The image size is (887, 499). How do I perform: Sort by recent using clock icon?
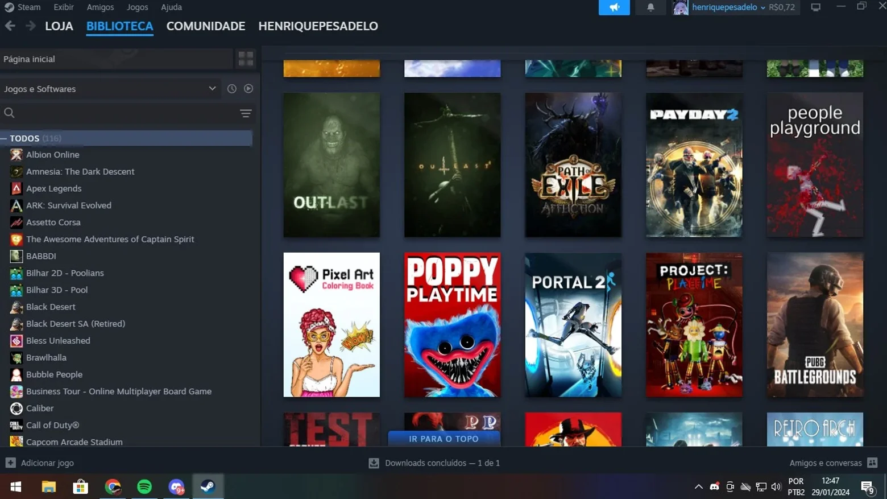pos(231,89)
